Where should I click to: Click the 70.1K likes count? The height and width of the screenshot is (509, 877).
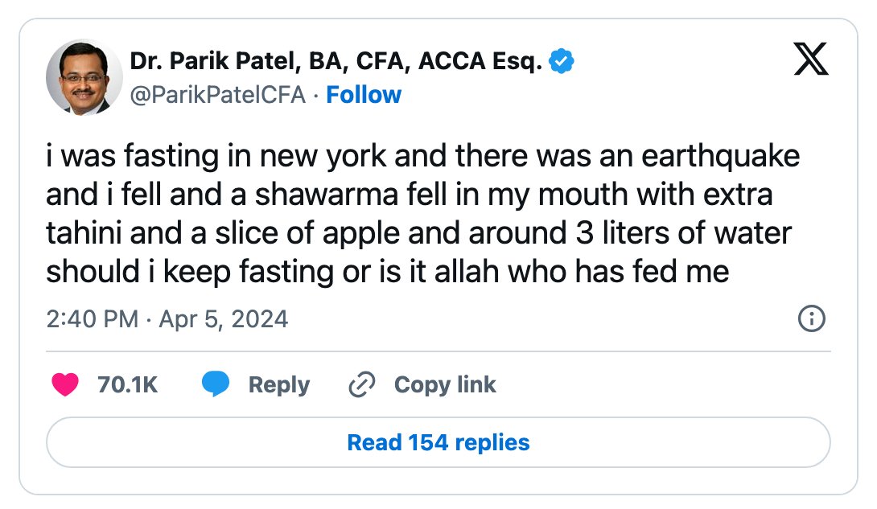pos(127,384)
